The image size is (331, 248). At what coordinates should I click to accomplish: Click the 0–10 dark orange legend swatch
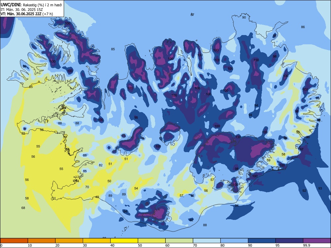tap(14, 241)
